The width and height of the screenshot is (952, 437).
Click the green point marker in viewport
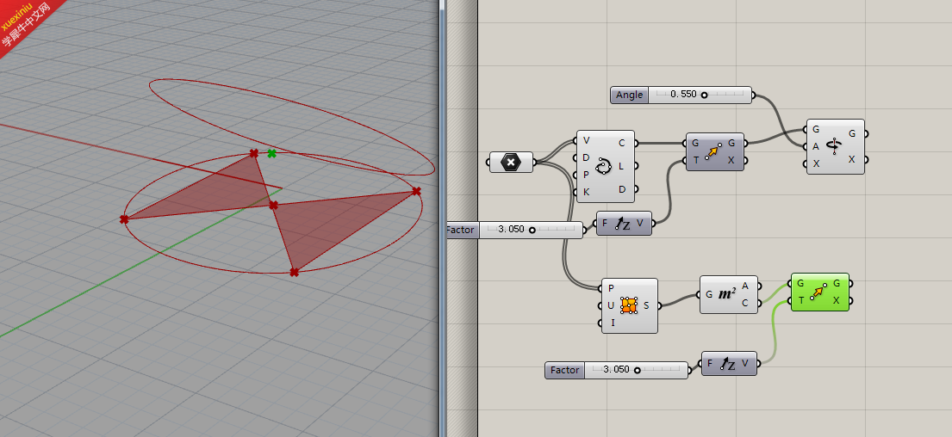pos(271,153)
